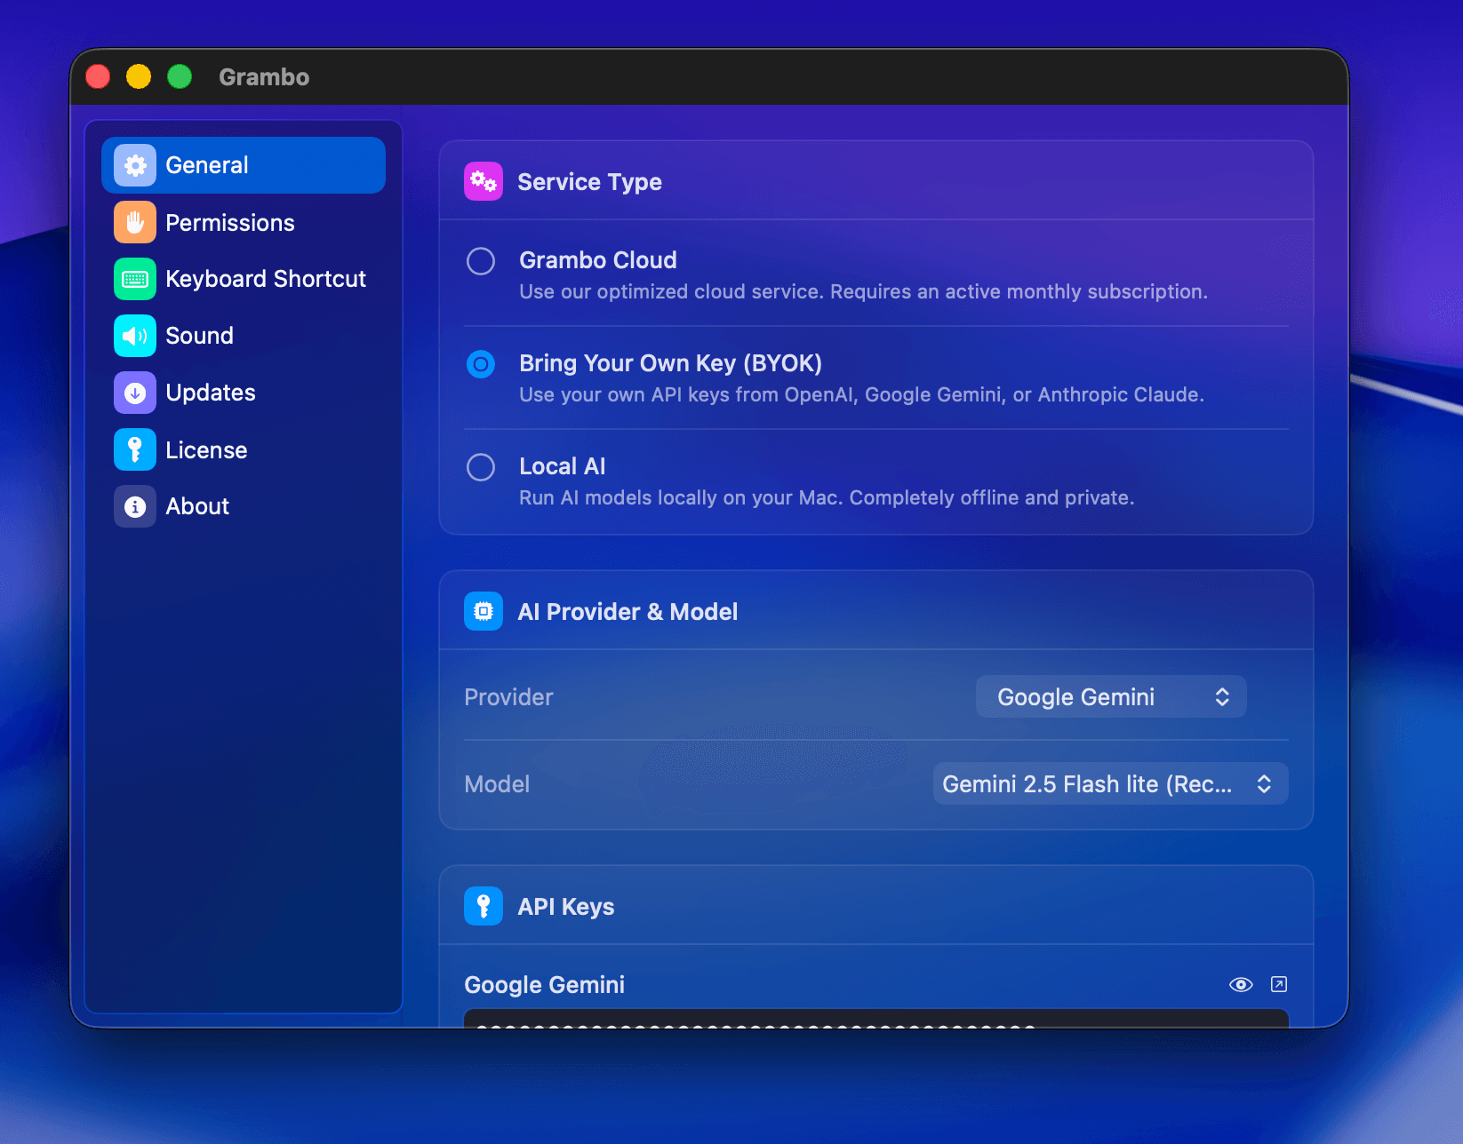
Task: Select Bring Your Own Key radio button
Action: [x=481, y=364]
